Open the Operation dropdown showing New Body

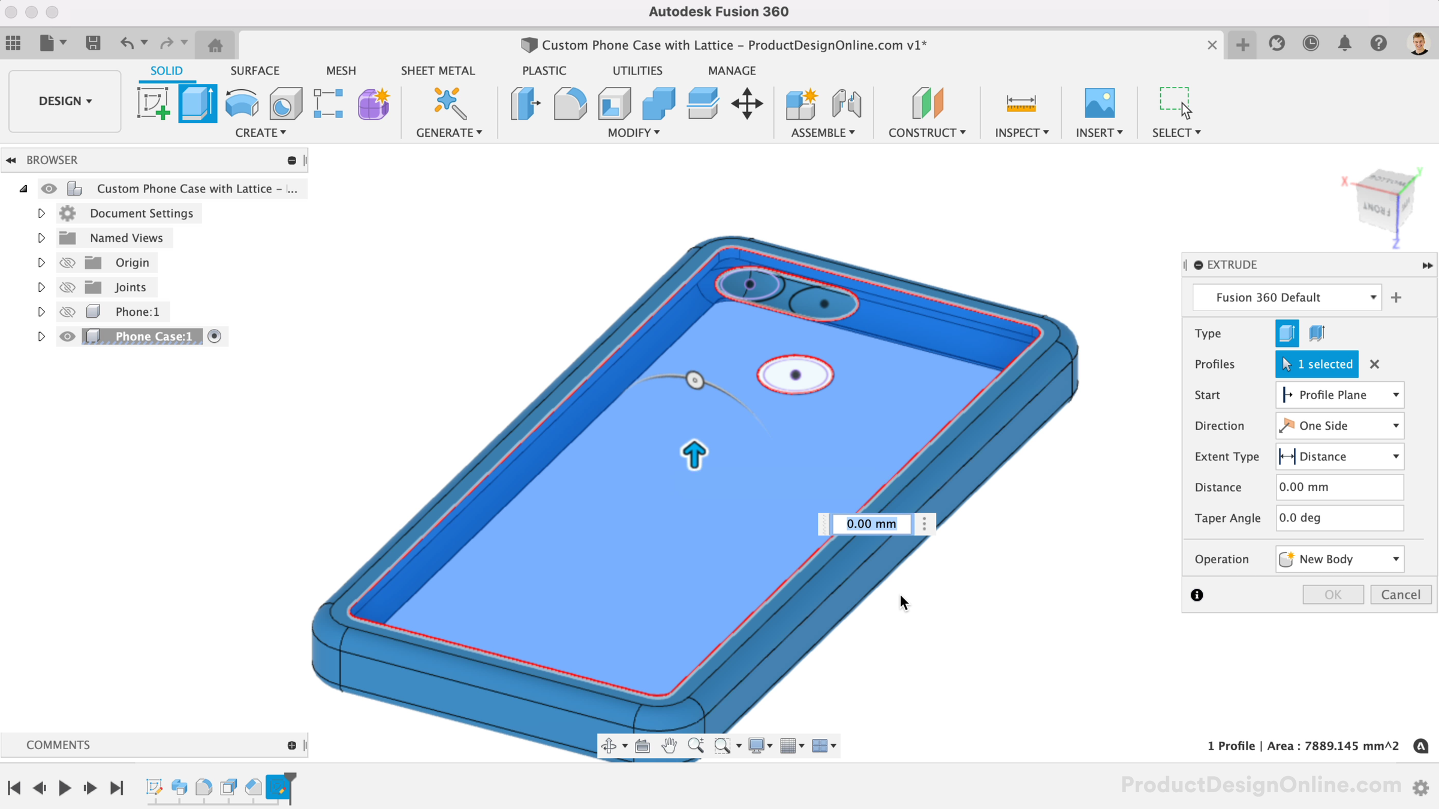[1339, 559]
